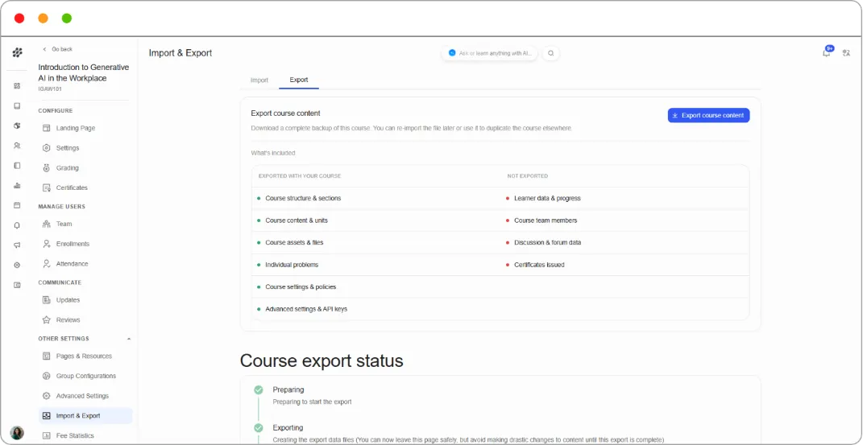Click the app logo in the left rail

coord(17,53)
